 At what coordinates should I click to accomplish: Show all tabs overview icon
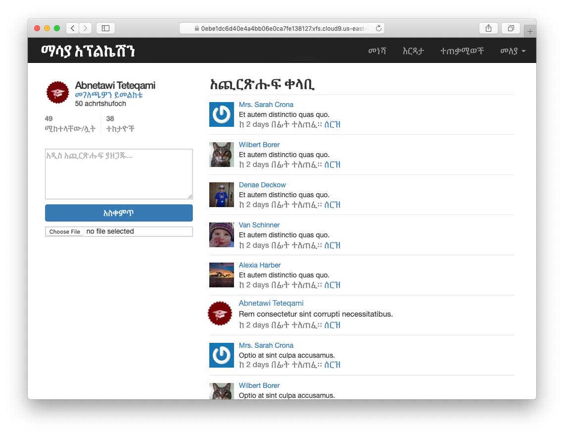coord(511,28)
